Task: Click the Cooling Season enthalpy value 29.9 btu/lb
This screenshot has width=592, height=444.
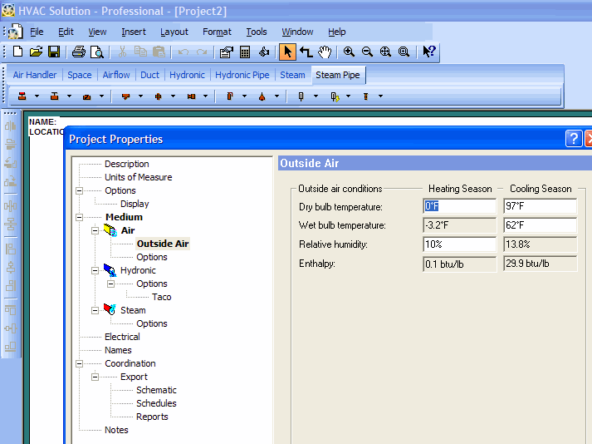Action: (540, 264)
